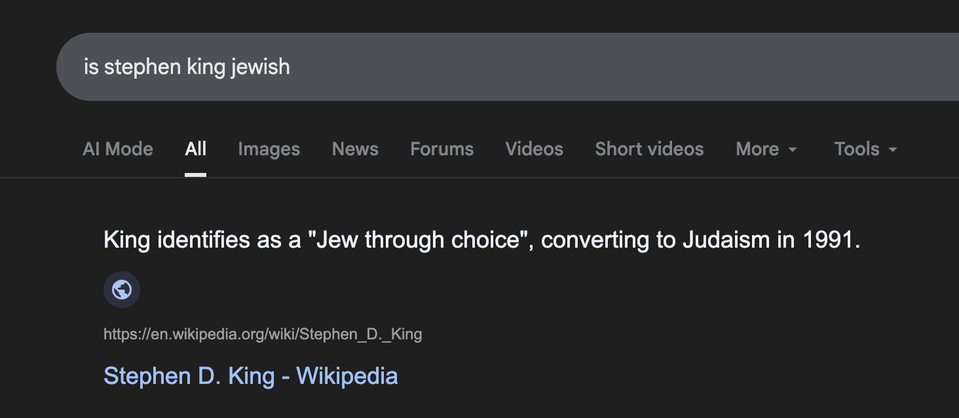Click "Wikipedia" in the result title
Viewport: 959px width, 418px height.
(x=347, y=376)
